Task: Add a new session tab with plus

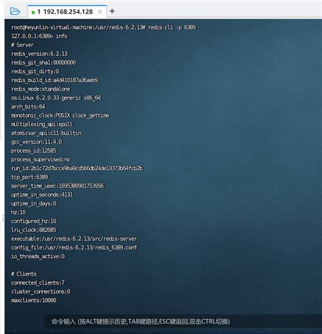Action: click(x=112, y=11)
